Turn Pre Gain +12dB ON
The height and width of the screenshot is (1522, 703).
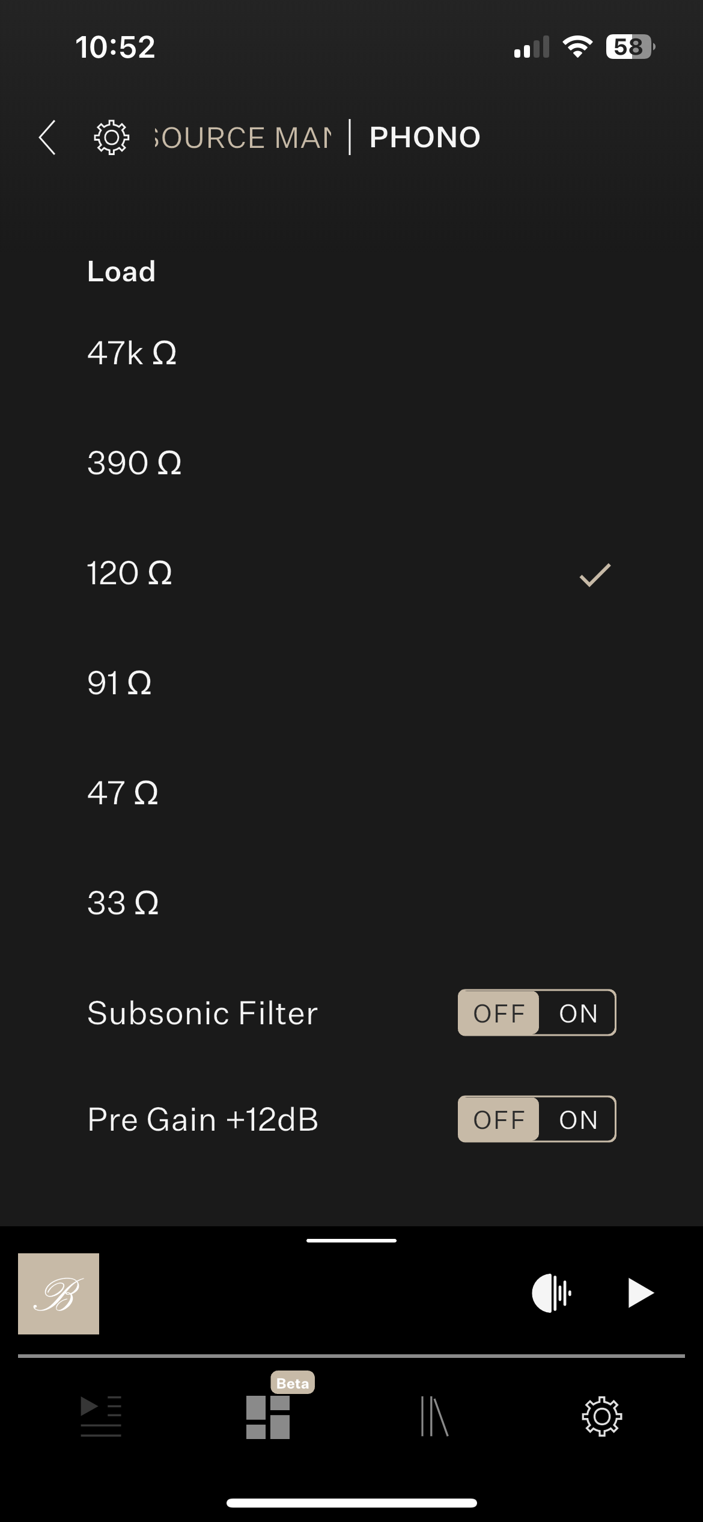click(x=578, y=1120)
